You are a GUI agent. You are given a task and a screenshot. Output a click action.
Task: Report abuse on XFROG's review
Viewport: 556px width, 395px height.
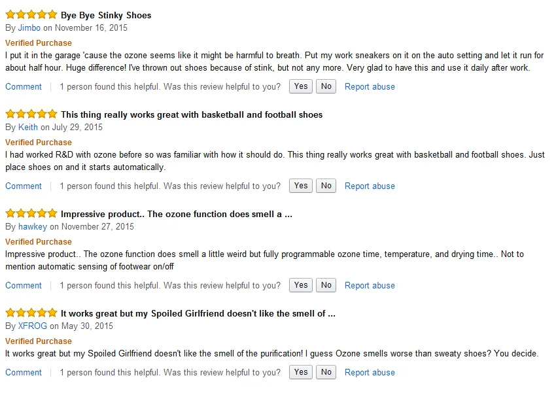point(370,372)
